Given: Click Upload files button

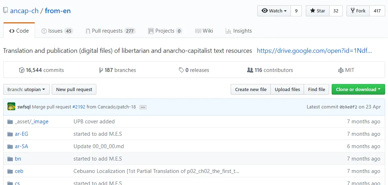Looking at the screenshot, I should coord(287,89).
